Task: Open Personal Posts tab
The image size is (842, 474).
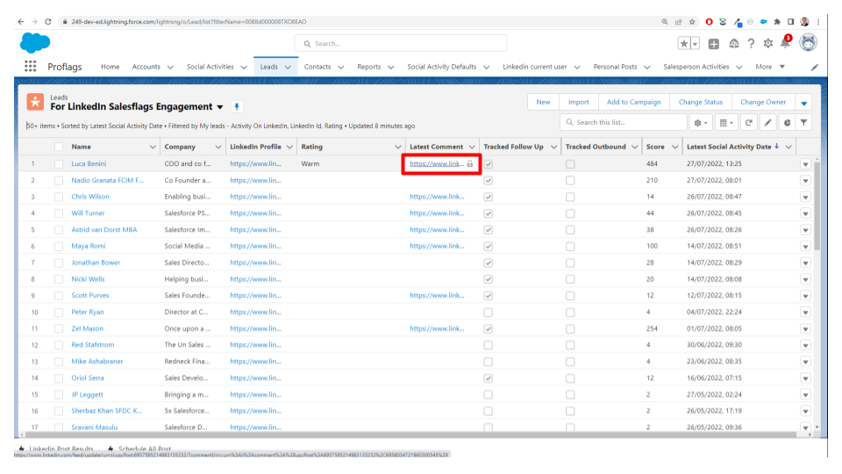Action: 615,67
